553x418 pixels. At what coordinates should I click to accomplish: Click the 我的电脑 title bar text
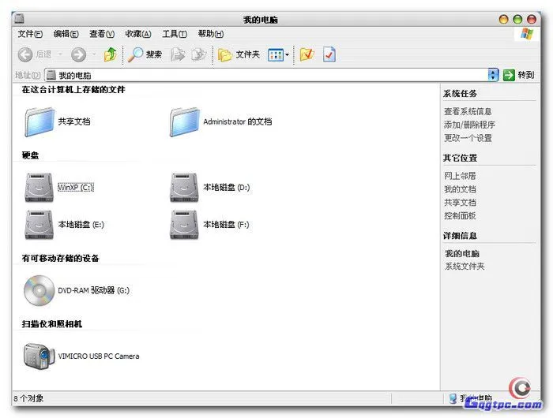pyautogui.click(x=260, y=20)
